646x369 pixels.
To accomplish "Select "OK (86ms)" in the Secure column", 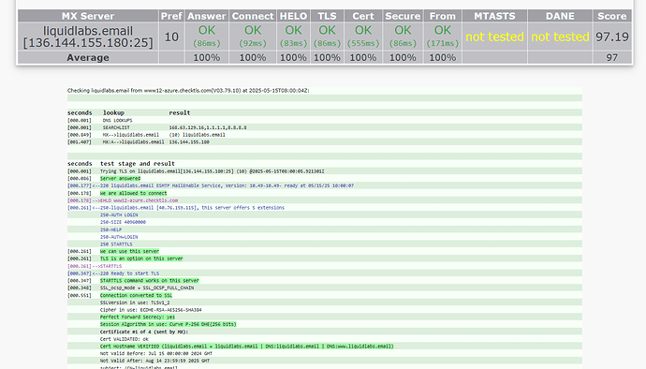I will (x=403, y=37).
